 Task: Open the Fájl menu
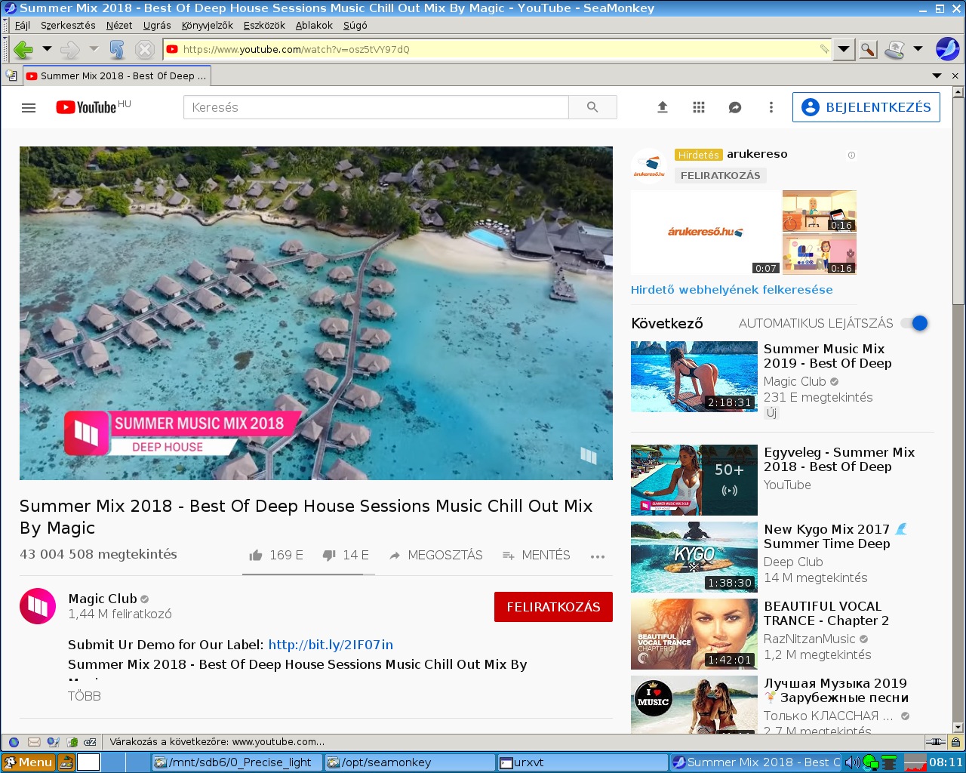coord(23,25)
